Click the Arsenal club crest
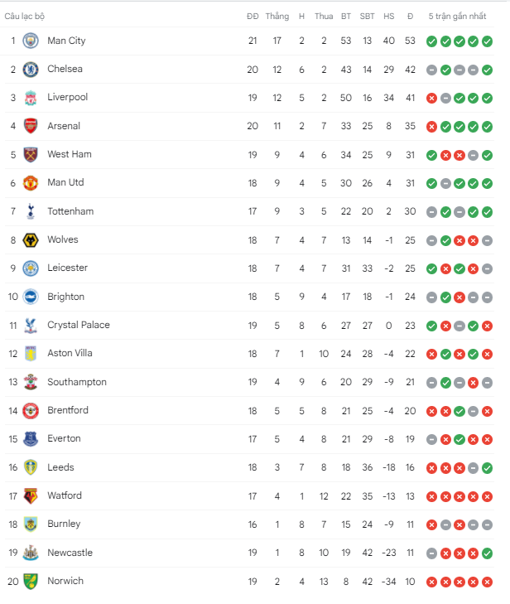Screen dimensions: 510x604 tap(31, 126)
